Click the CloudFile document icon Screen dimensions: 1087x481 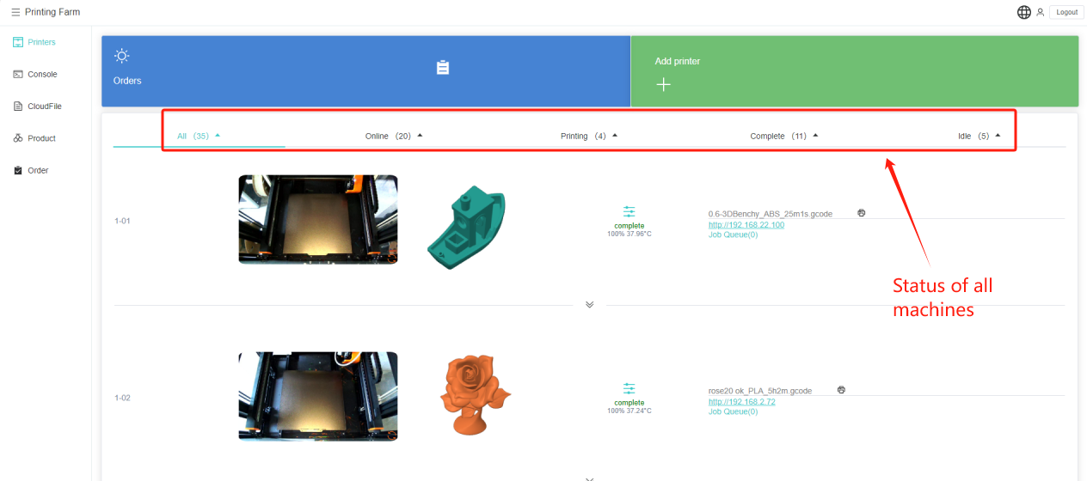tap(18, 107)
